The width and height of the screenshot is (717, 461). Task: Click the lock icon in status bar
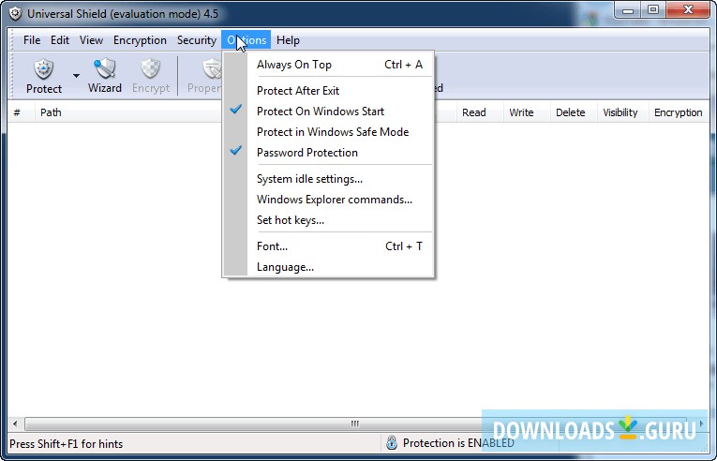[x=392, y=442]
